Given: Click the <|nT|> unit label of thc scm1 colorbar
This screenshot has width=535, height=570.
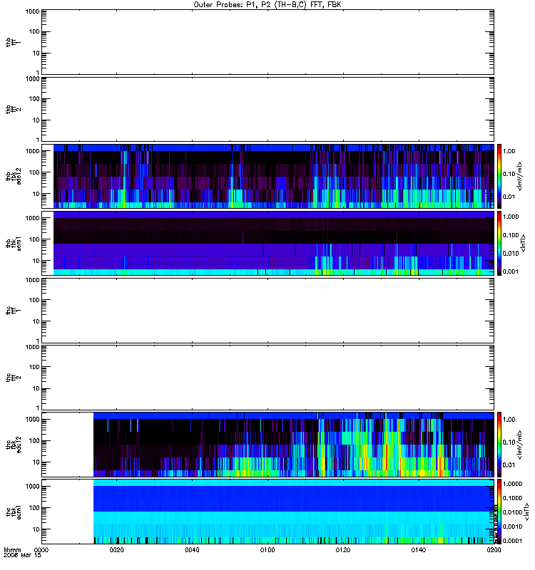Looking at the screenshot, I should coord(526,512).
